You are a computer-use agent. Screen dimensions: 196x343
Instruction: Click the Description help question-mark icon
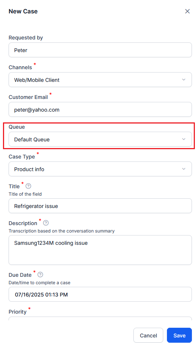(x=46, y=223)
